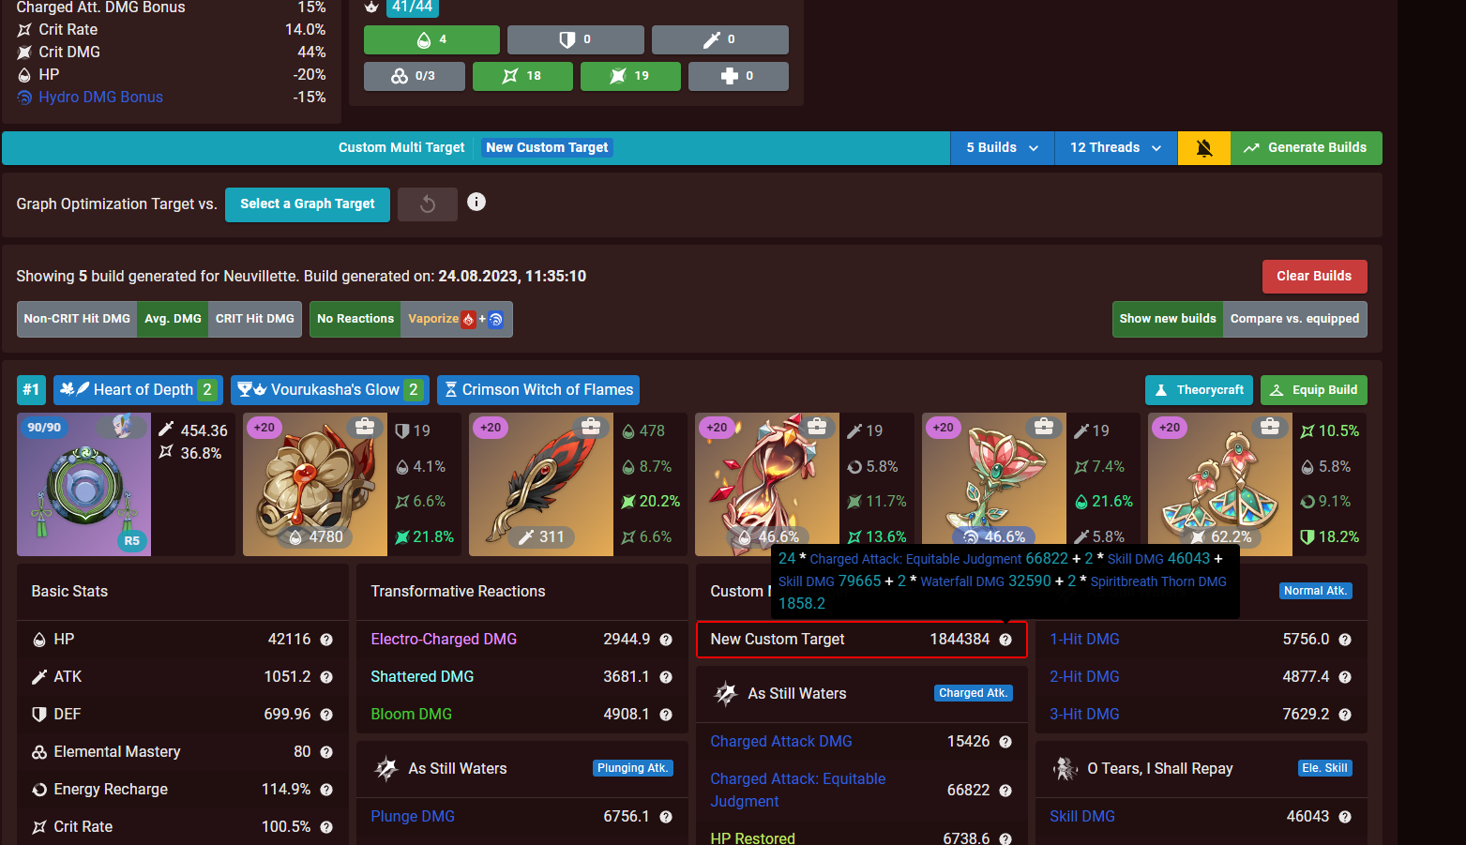Open help icon for Elemental Mastery
The image size is (1466, 845).
326,752
